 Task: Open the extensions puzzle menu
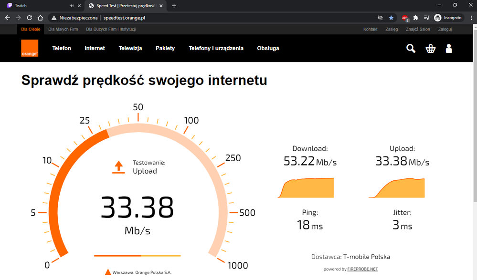coord(415,18)
